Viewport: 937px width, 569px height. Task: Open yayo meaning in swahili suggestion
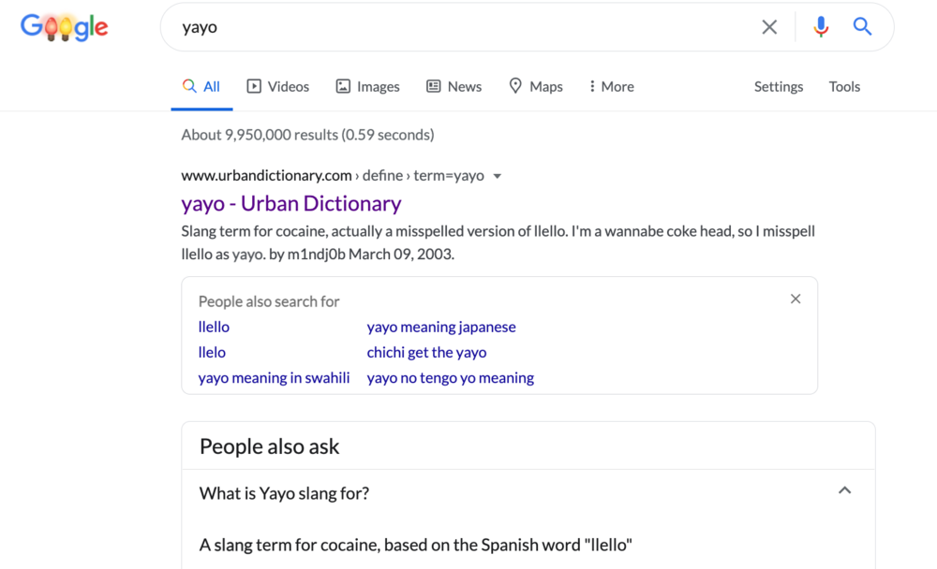pos(275,378)
